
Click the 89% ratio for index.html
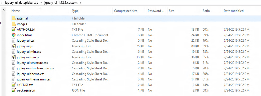pyautogui.click(x=206, y=35)
